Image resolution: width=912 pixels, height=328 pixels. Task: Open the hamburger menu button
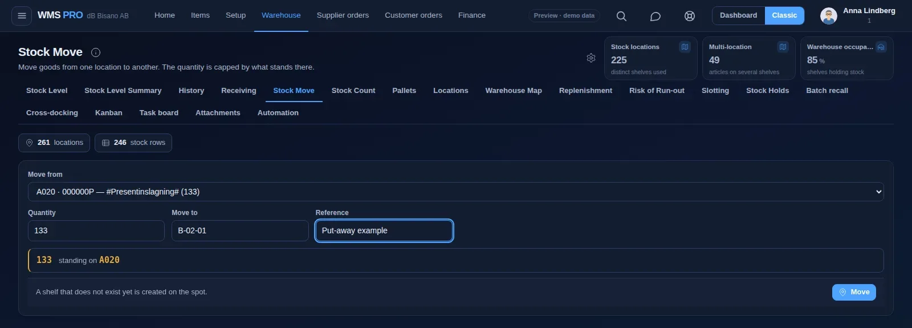coord(22,15)
